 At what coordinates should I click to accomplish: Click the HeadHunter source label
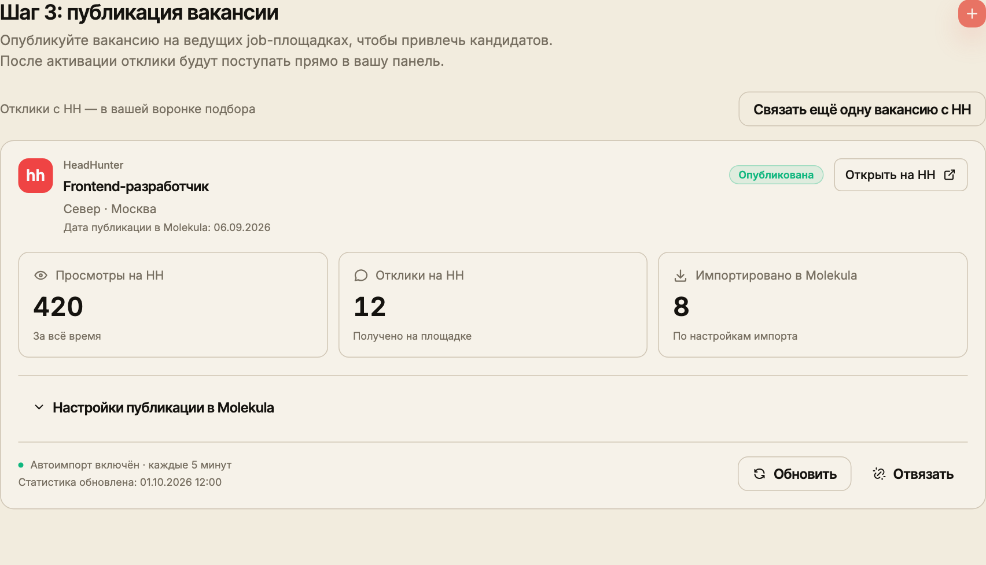(x=93, y=165)
